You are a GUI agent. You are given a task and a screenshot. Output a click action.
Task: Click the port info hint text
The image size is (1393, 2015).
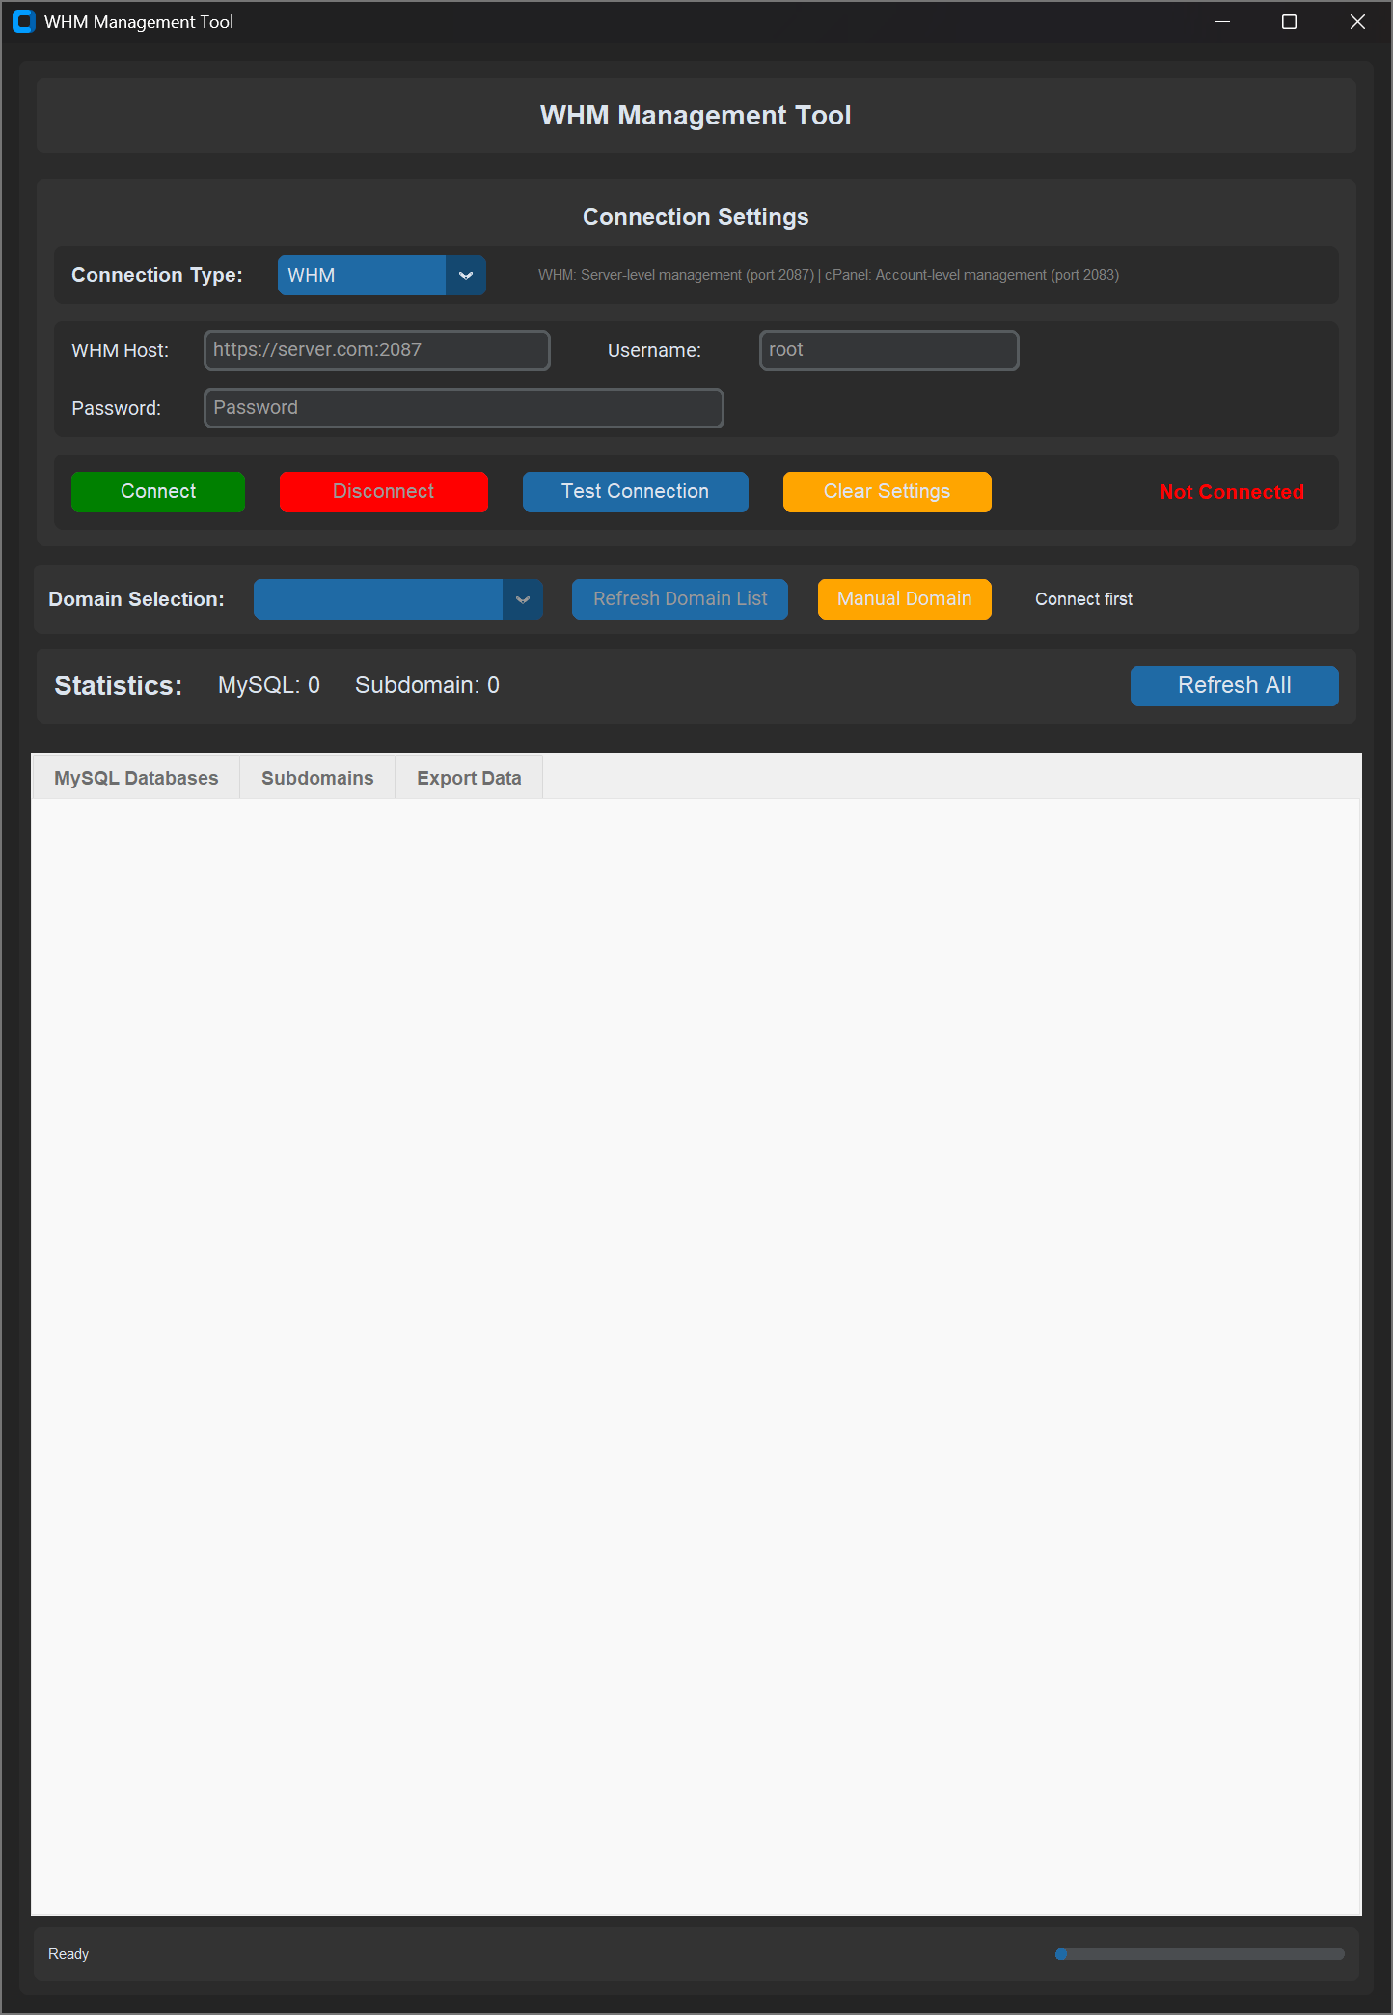(829, 275)
